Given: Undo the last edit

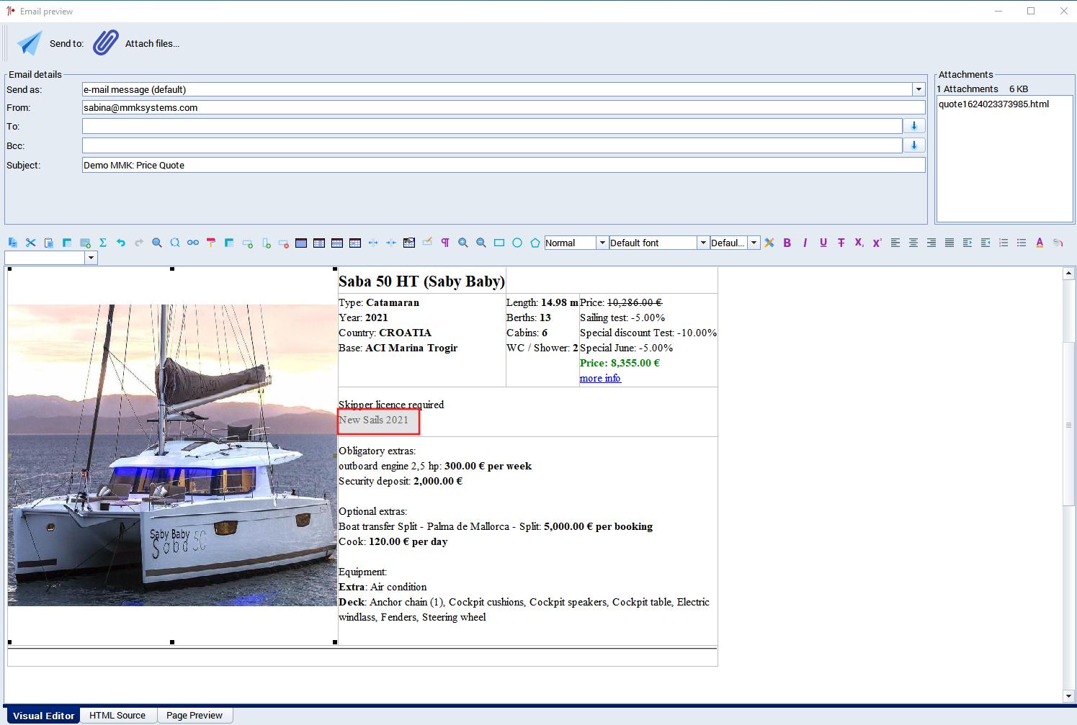Looking at the screenshot, I should pyautogui.click(x=120, y=243).
